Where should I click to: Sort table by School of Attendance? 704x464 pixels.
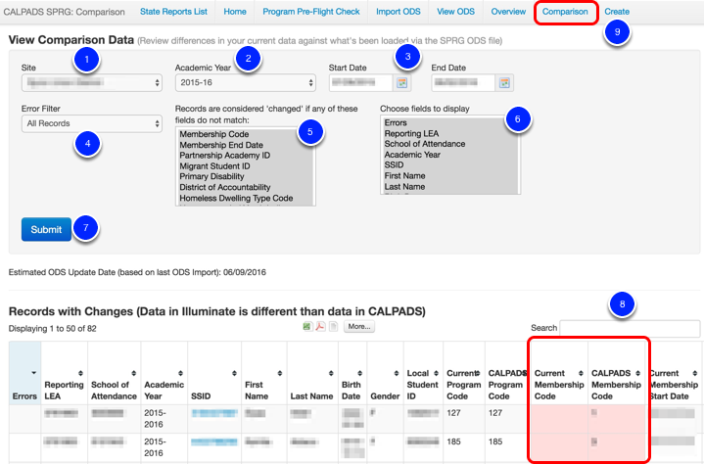(x=133, y=373)
